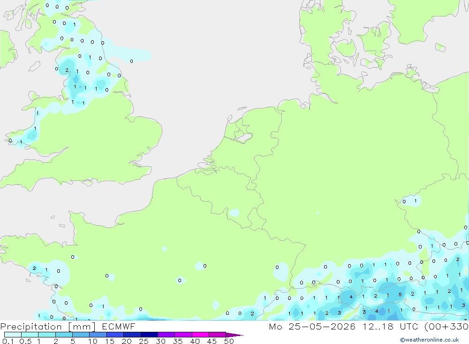Click the legend tick label '45'

[x=212, y=341]
